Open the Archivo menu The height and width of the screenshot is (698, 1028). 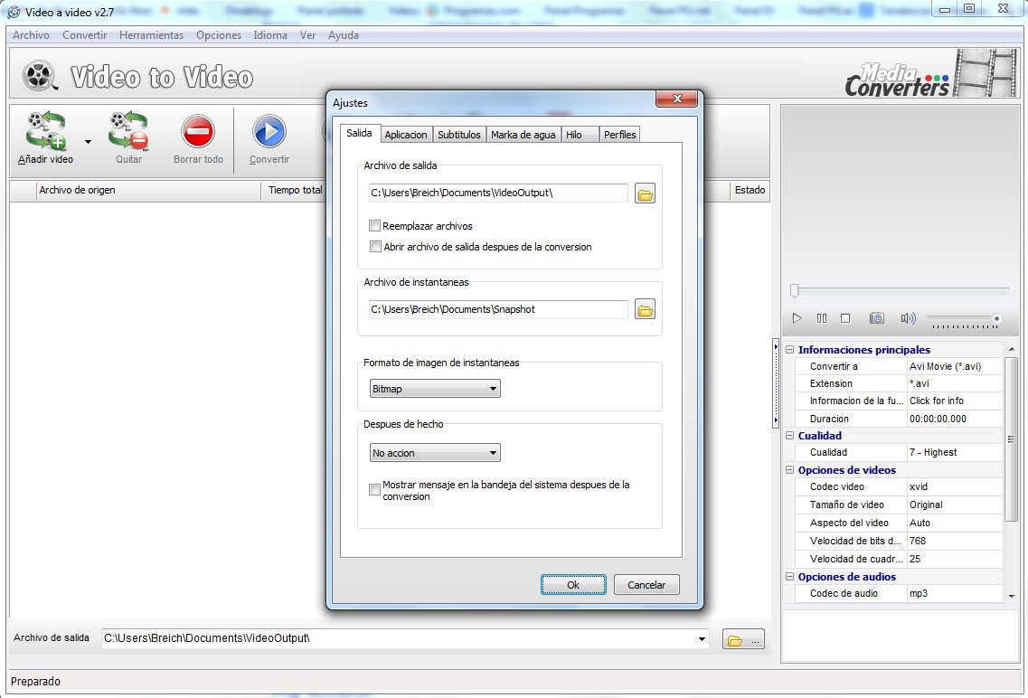[x=31, y=35]
